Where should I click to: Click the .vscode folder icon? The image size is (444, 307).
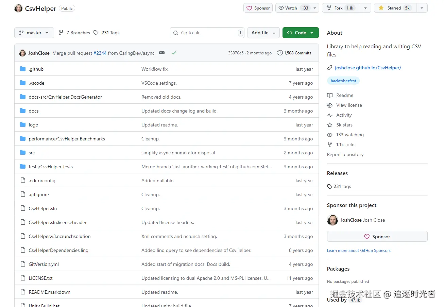23,83
